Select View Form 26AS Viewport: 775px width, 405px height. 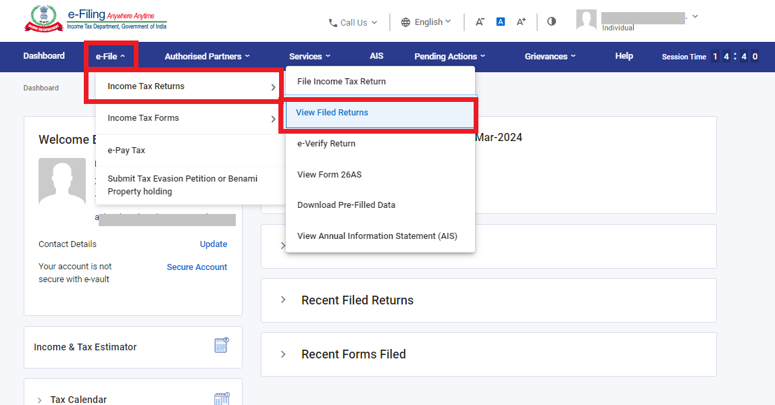coord(380,174)
